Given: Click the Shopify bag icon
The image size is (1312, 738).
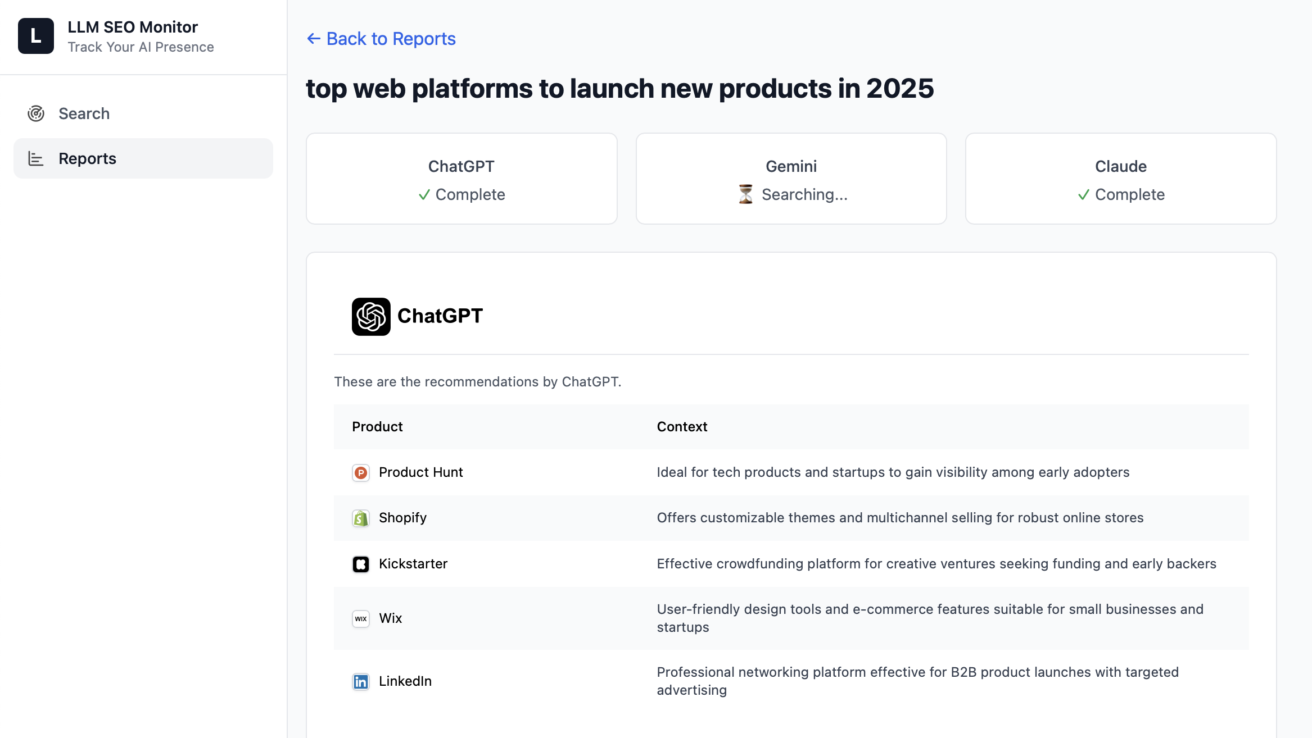Looking at the screenshot, I should 361,518.
